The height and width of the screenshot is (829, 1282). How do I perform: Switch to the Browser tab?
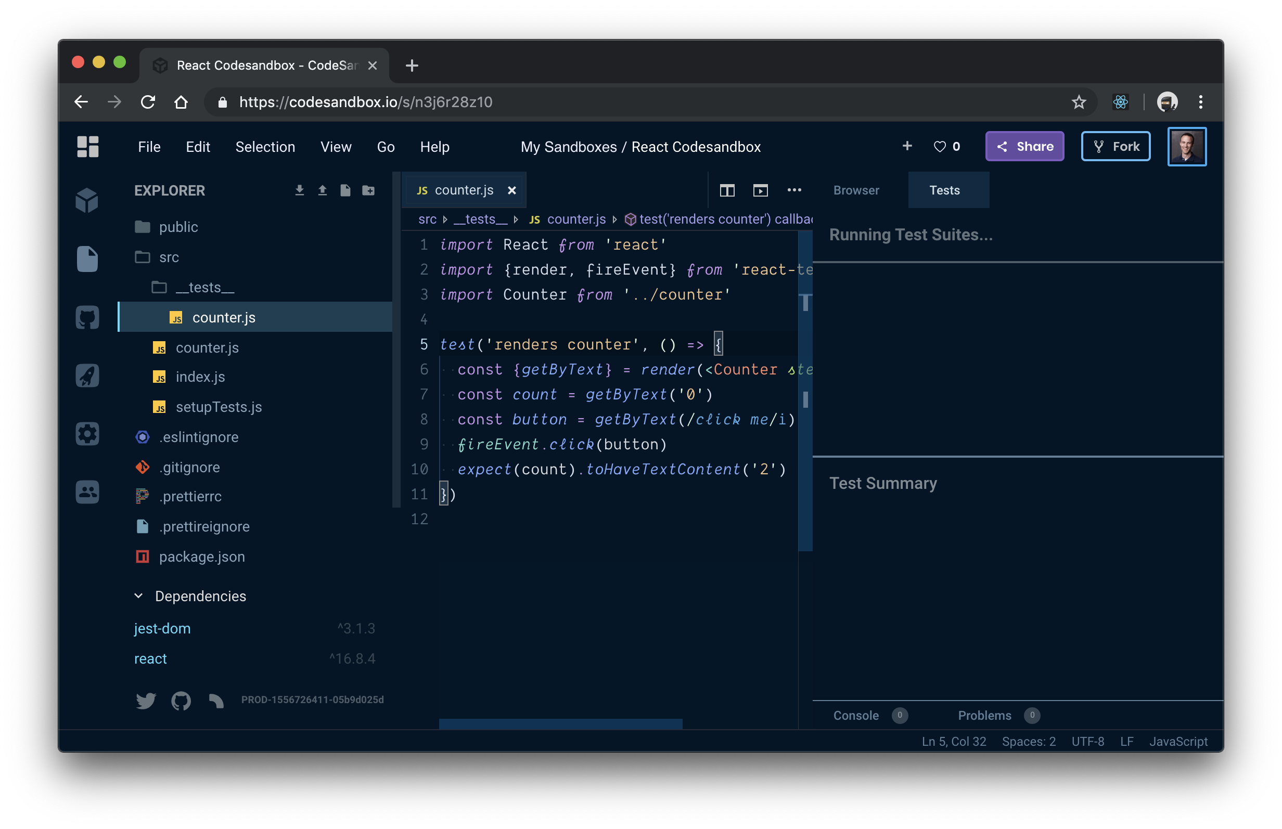coord(855,190)
